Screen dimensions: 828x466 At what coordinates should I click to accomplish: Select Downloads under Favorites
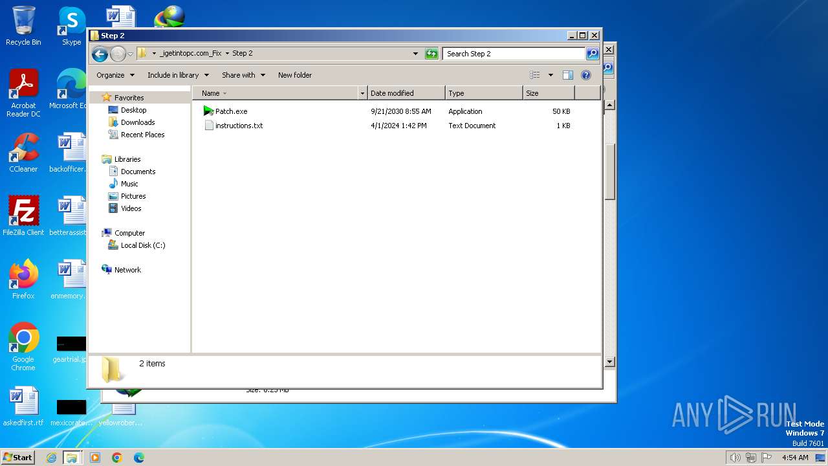tap(138, 122)
